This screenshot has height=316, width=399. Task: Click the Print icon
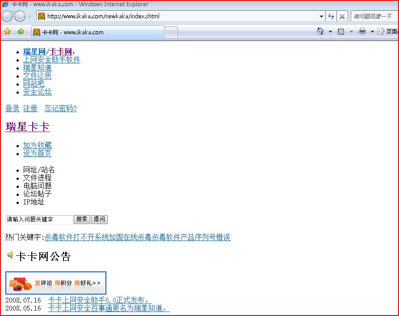(362, 32)
